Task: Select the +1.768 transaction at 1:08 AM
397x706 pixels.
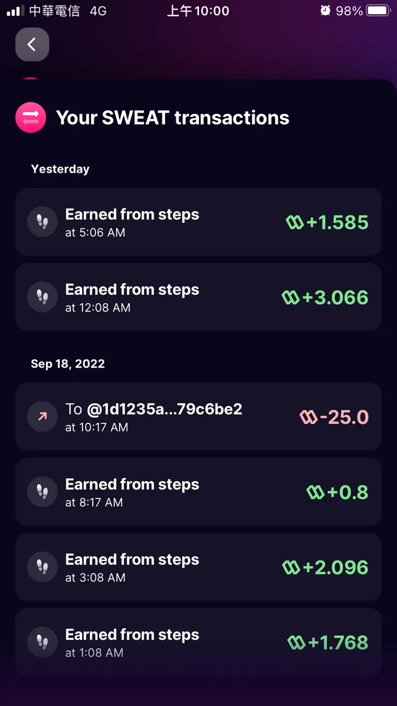Action: click(x=198, y=642)
